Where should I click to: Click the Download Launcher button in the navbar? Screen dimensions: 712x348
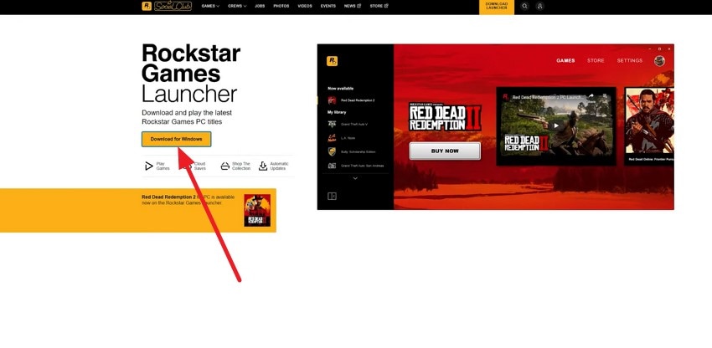(x=497, y=7)
